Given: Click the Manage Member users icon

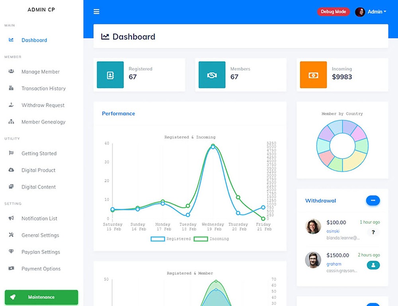Looking at the screenshot, I should (11, 72).
